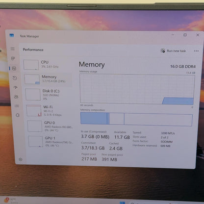The width and height of the screenshot is (204, 204).
Task: Select the Wi-Fi performance item
Action: [x=50, y=110]
